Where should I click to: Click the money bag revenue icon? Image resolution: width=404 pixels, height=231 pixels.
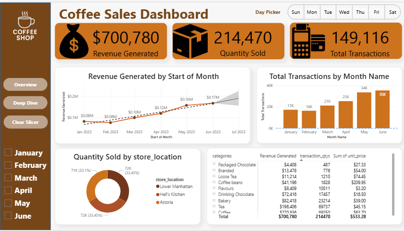[73, 41]
